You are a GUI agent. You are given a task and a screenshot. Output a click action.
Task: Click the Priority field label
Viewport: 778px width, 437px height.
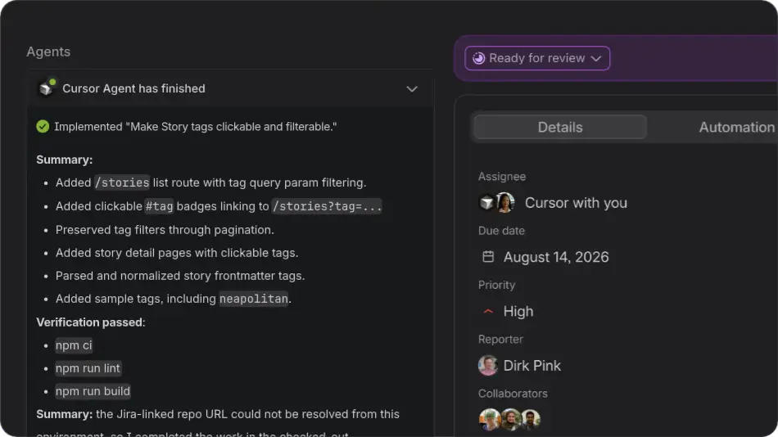tap(496, 285)
